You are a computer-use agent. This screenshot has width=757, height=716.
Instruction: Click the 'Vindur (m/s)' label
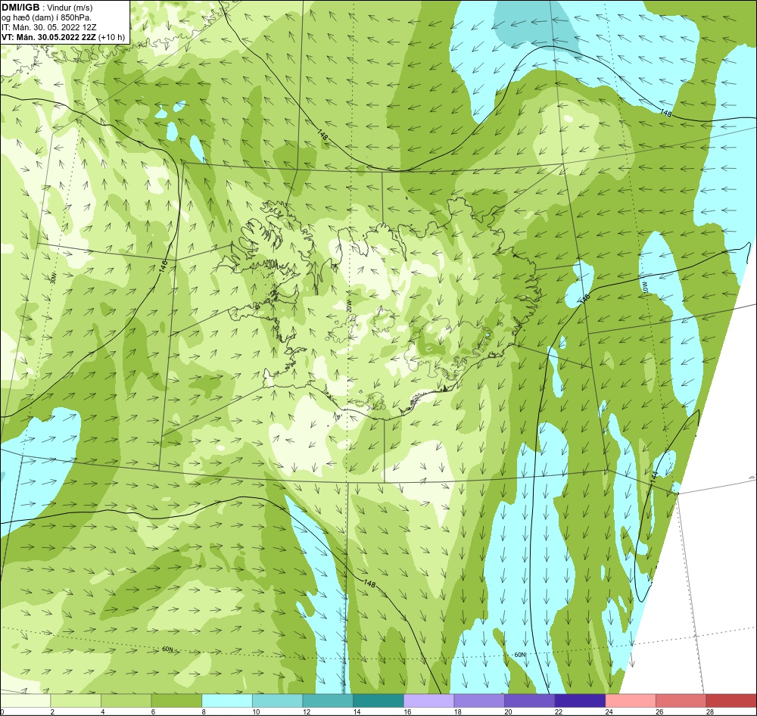tap(70, 8)
